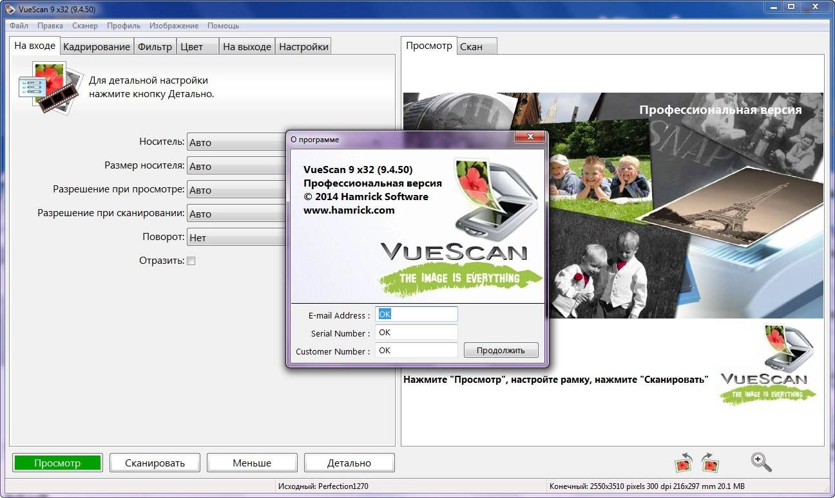
Task: Click the photo collage preview image
Action: [x=613, y=205]
